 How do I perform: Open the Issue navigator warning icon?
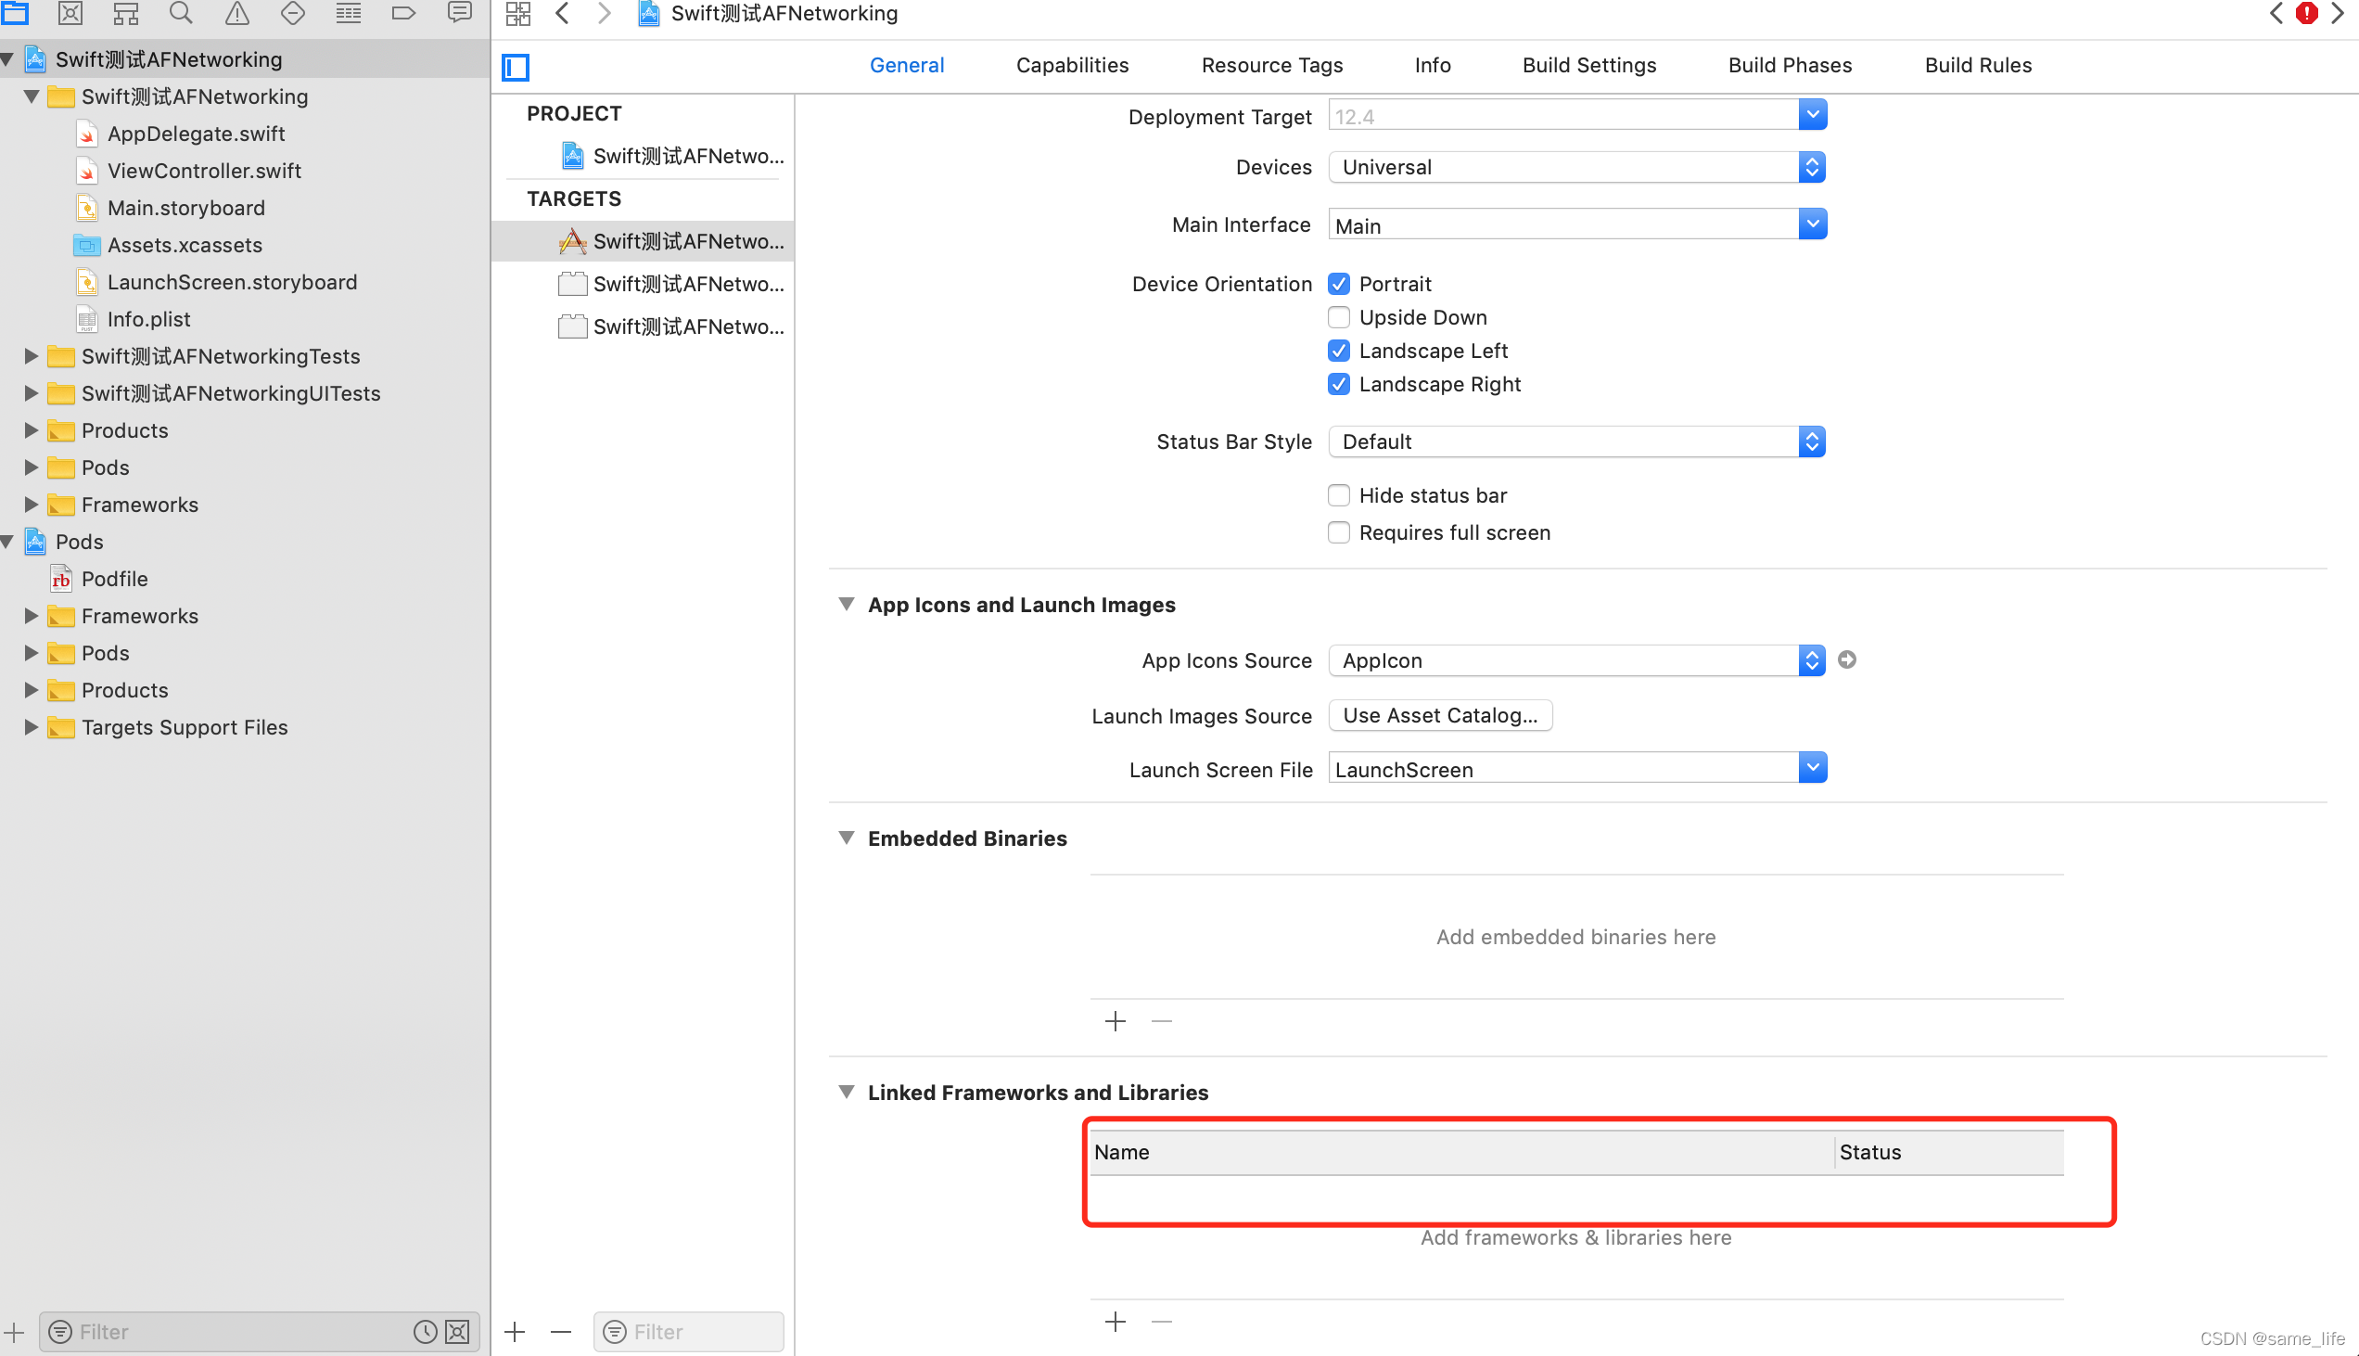[x=236, y=13]
